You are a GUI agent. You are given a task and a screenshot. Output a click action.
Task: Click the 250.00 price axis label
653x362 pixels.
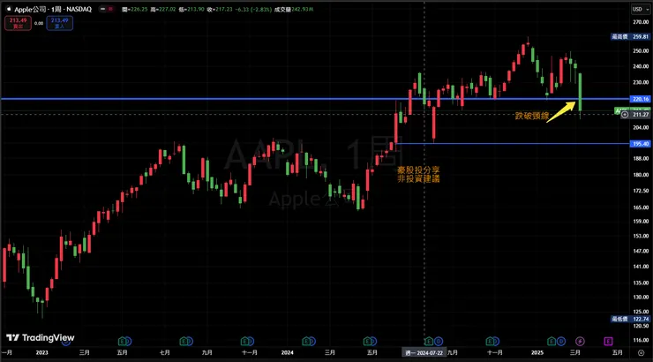(x=641, y=51)
